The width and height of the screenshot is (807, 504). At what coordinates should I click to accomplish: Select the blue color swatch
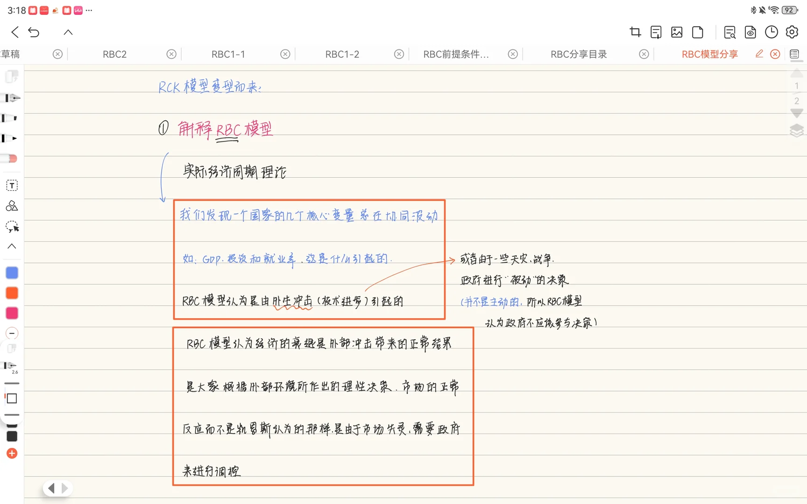[x=12, y=273]
